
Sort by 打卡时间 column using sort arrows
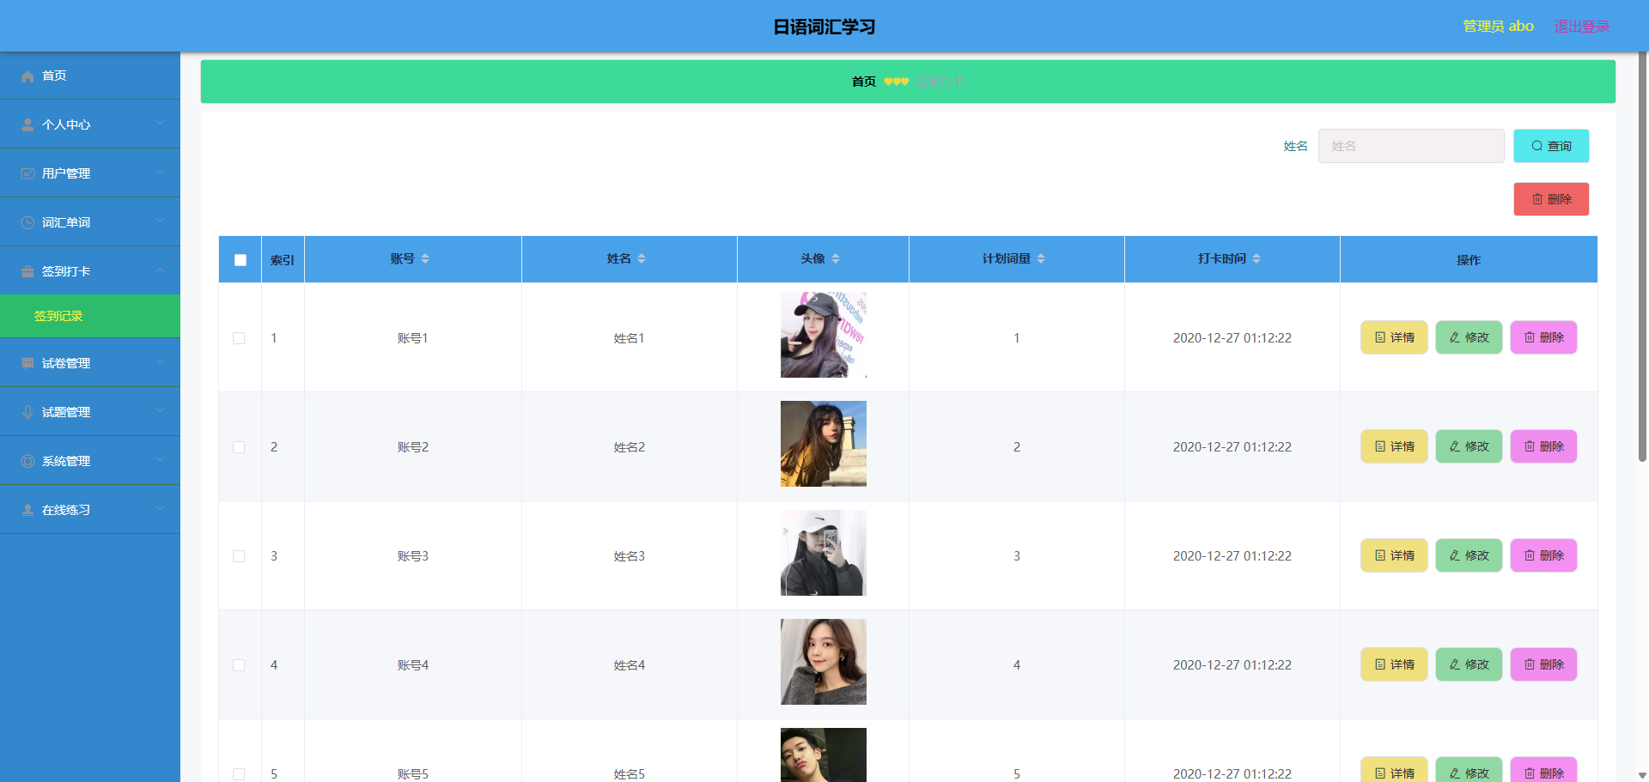click(x=1257, y=259)
